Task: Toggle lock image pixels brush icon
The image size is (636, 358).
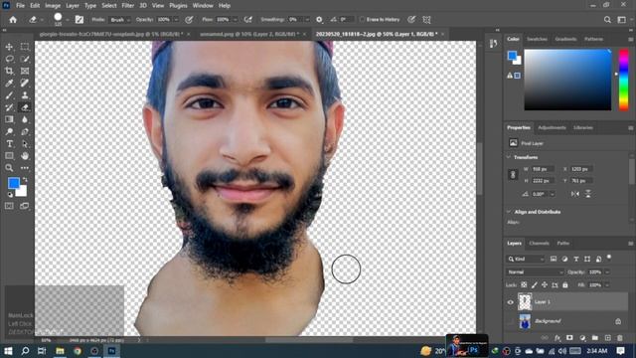Action: coord(535,285)
